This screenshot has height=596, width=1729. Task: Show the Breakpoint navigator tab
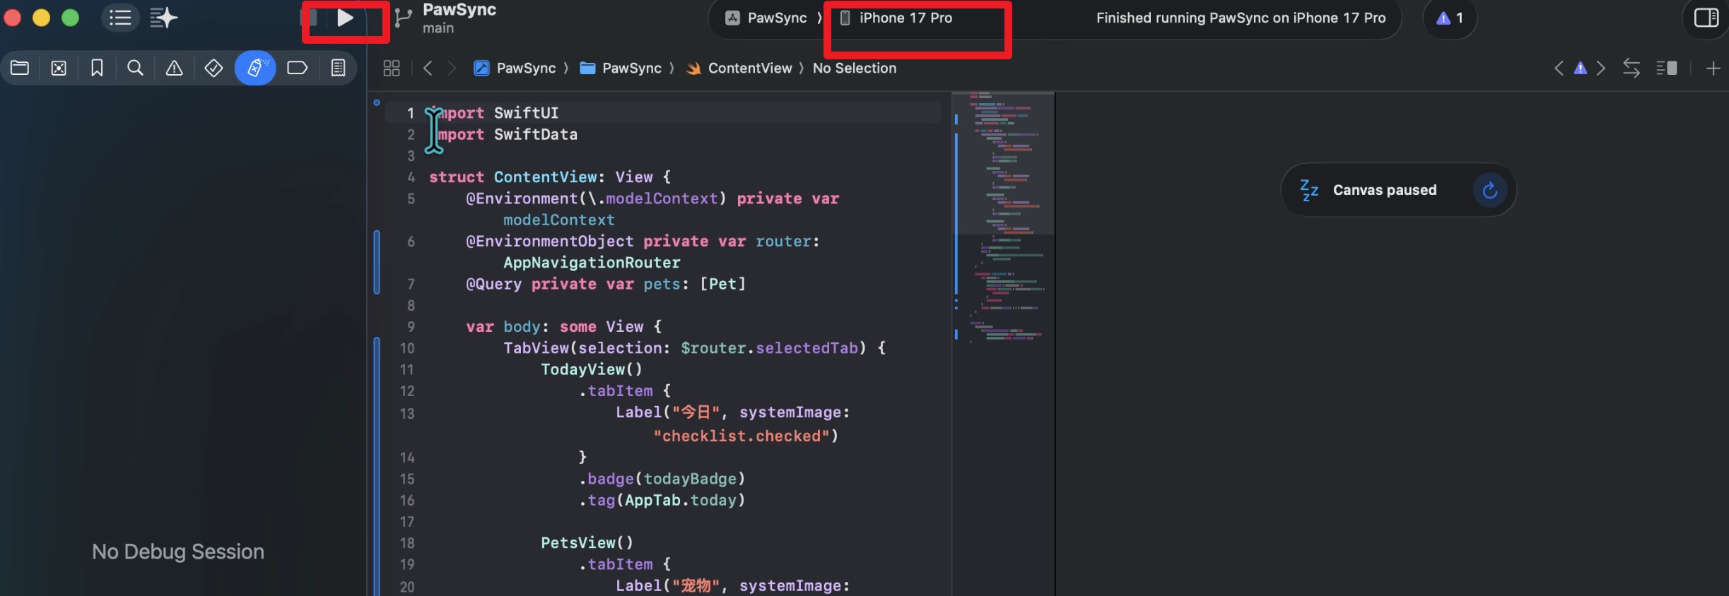point(297,68)
